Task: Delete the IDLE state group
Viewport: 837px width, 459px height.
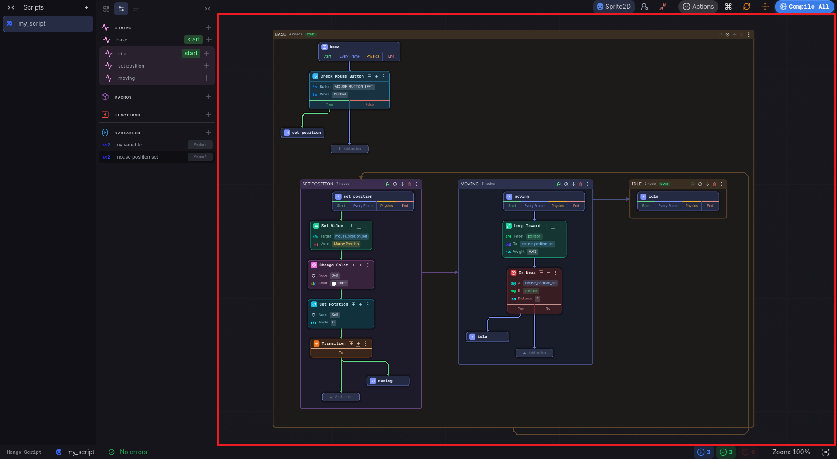Action: click(714, 184)
